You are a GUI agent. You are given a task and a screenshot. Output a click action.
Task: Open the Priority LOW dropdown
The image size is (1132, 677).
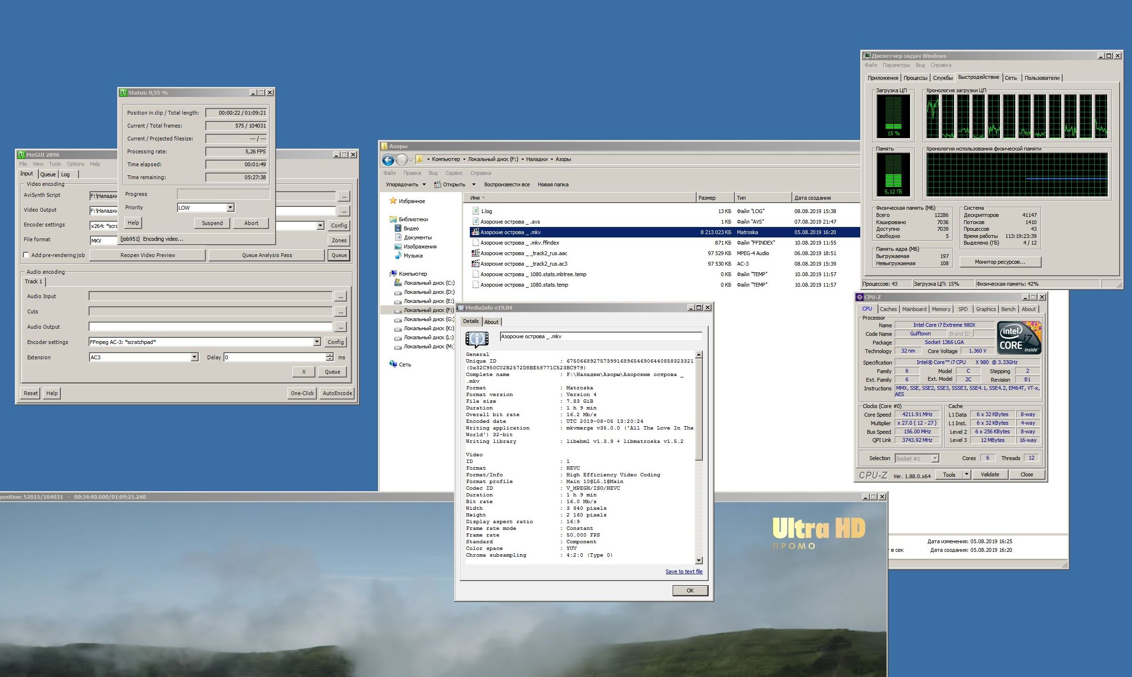coord(230,207)
